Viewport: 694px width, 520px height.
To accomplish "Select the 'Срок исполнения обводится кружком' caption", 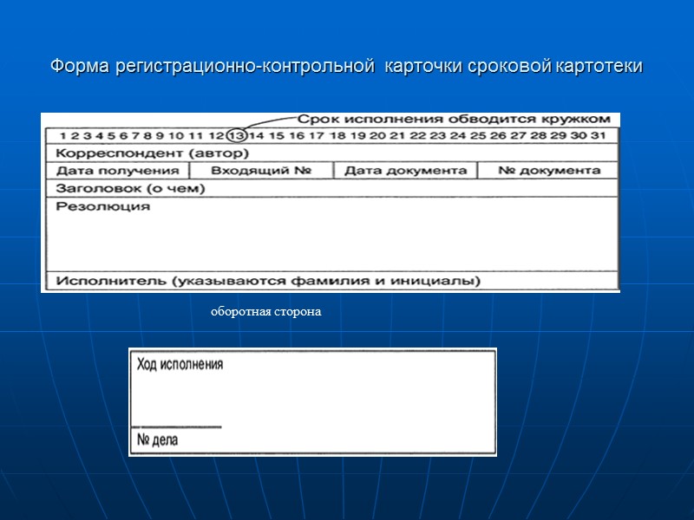I will [x=454, y=119].
